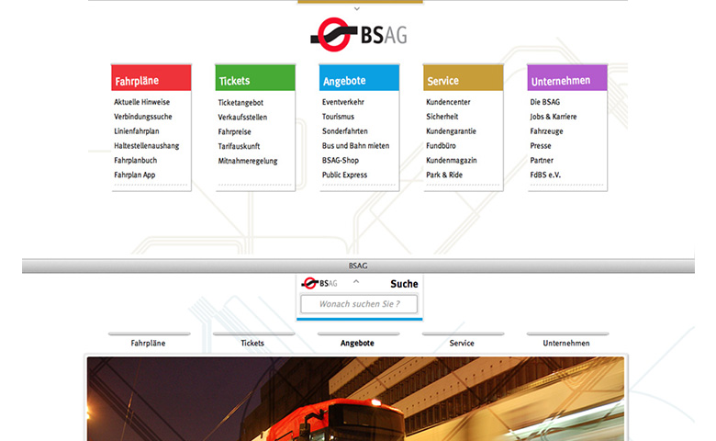This screenshot has width=716, height=441.
Task: Go to Verkaufsstellen
Action: [242, 118]
